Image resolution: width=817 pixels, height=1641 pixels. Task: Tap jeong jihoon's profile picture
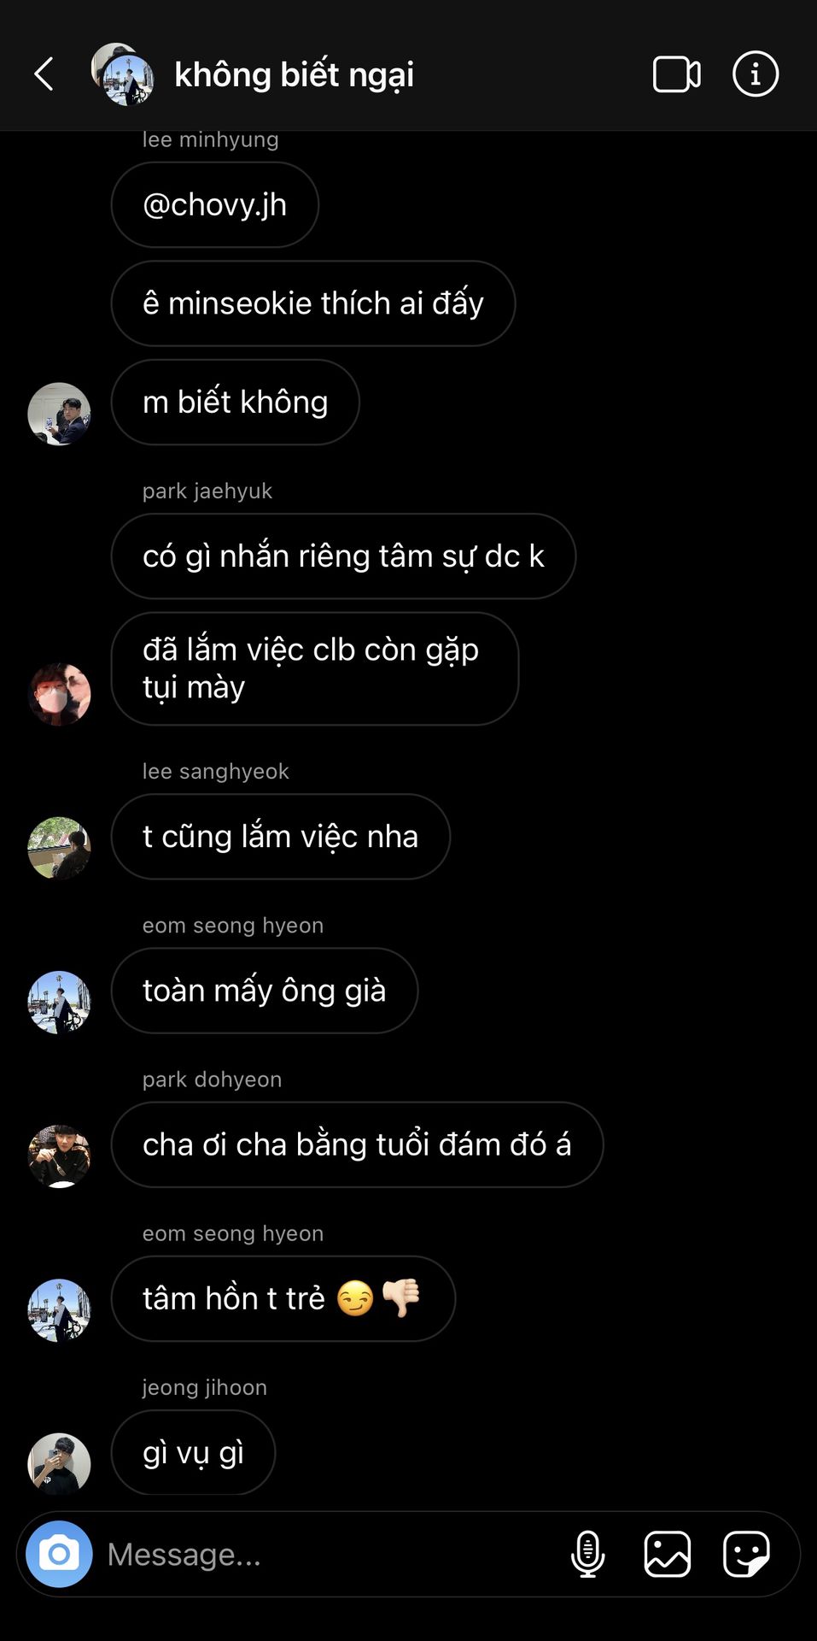tap(59, 1463)
